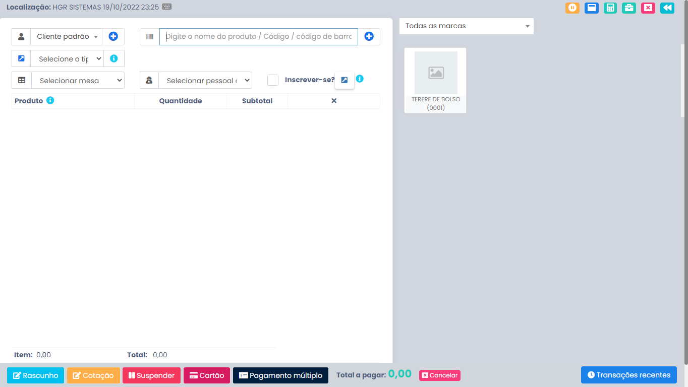
Task: Open the calculator icon in top bar
Action: tap(610, 8)
